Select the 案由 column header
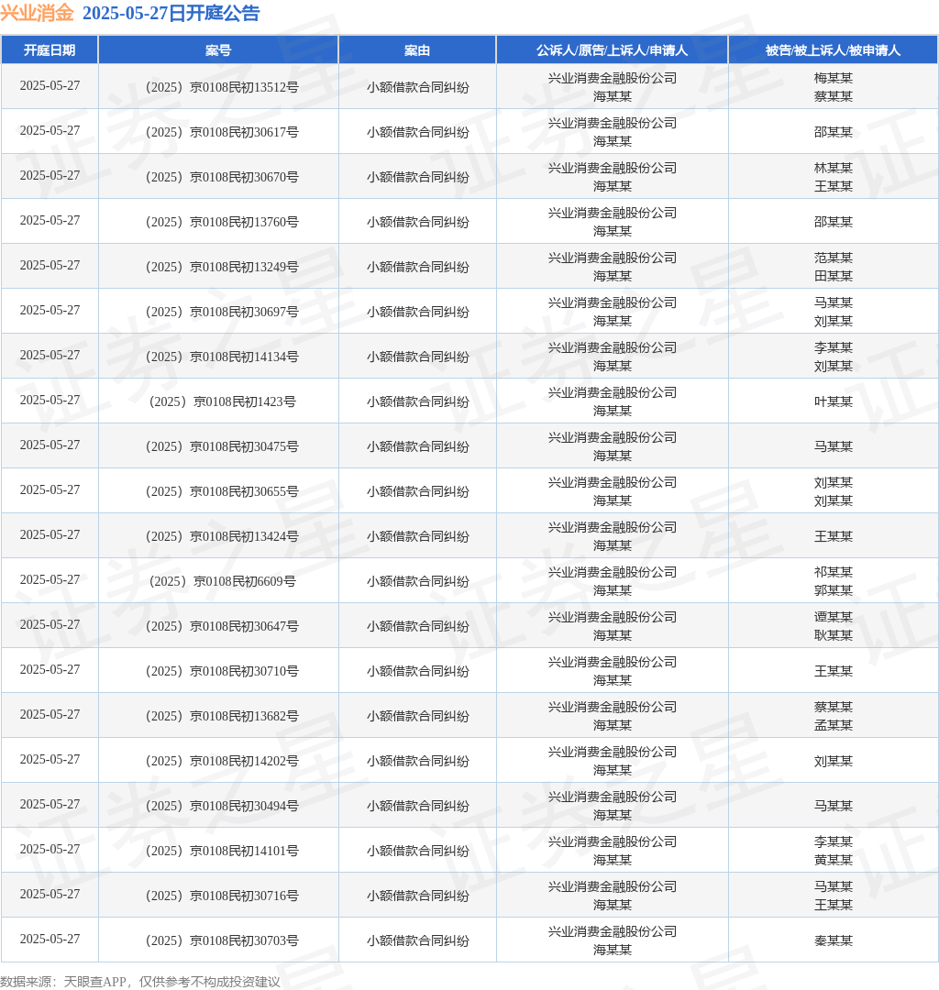The image size is (939, 990). coord(417,49)
